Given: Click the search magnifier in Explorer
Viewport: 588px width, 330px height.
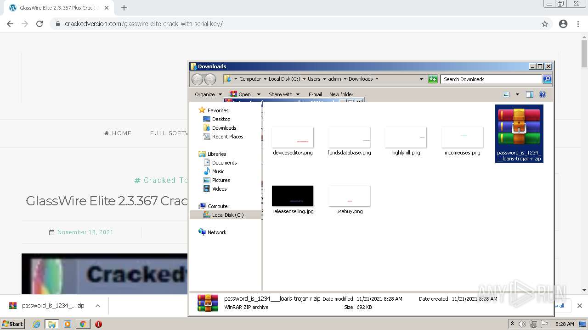Looking at the screenshot, I should [547, 79].
